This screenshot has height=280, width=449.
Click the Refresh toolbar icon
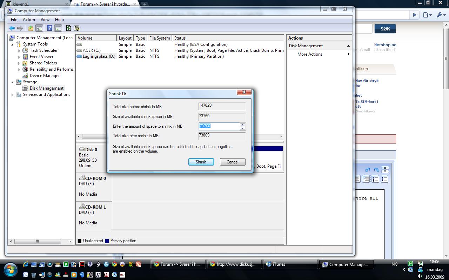tap(69, 28)
